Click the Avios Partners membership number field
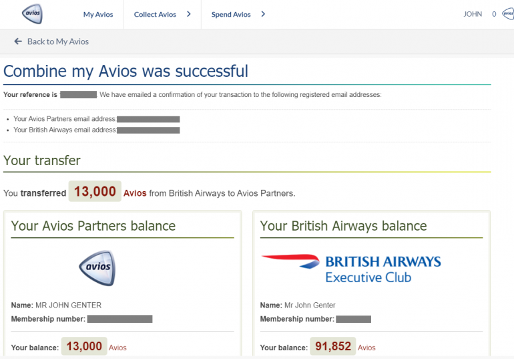This screenshot has height=359, width=514. click(119, 319)
